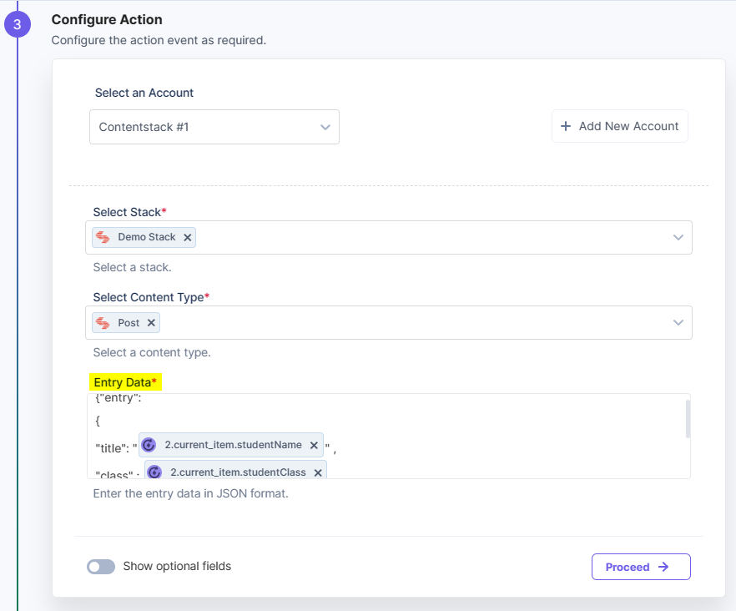Viewport: 736px width, 611px height.
Task: Select the token icon on studentClass chip
Action: [154, 472]
